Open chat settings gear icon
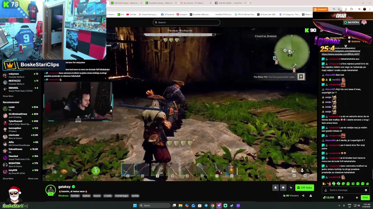Image resolution: width=373 pixels, height=209 pixels. tap(357, 198)
